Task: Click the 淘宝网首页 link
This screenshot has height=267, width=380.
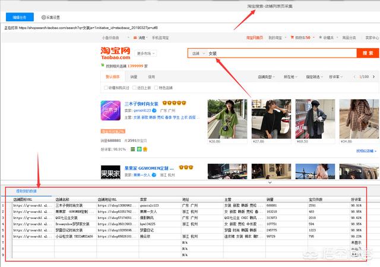Action: [x=255, y=37]
